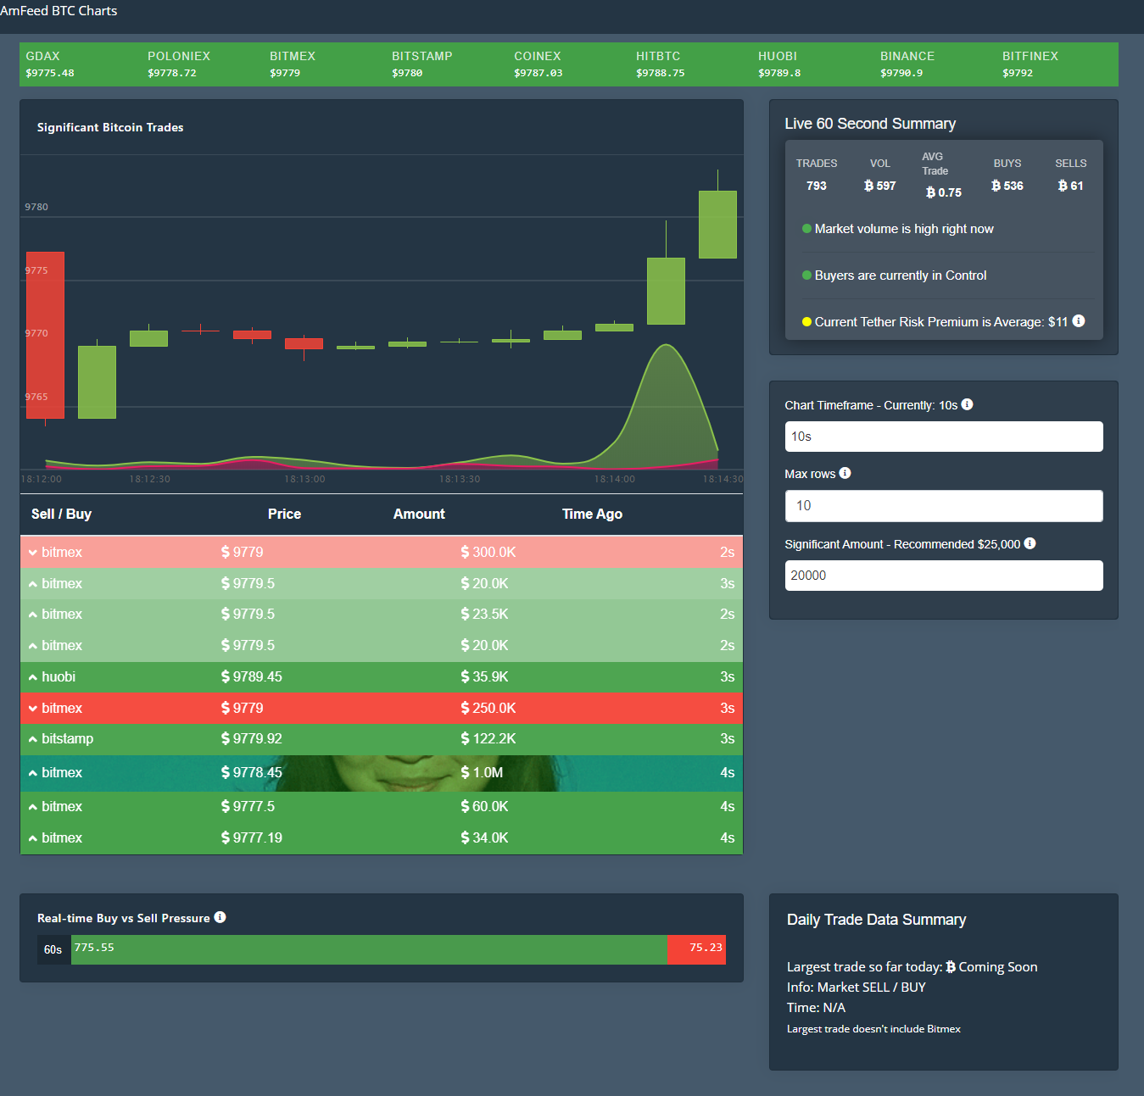Click the Time Ago column header

click(592, 514)
